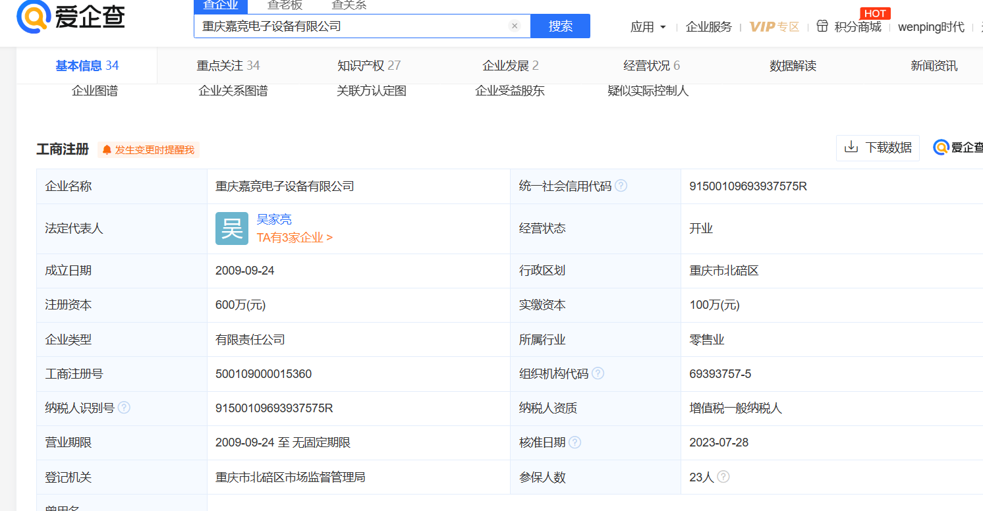Open legal representative 吴家亮 profile link
The image size is (983, 511).
274,219
